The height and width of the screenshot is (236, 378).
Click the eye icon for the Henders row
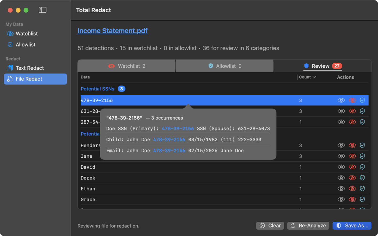(x=341, y=145)
